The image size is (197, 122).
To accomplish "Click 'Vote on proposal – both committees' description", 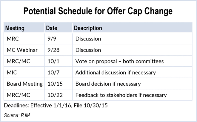I will coord(119,61).
